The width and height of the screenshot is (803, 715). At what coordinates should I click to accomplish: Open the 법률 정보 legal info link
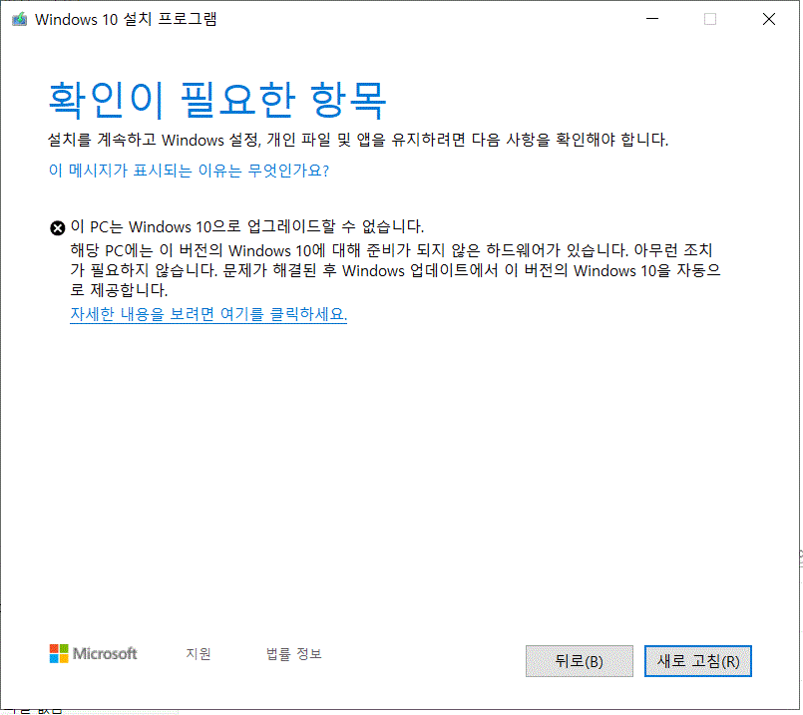pos(294,653)
